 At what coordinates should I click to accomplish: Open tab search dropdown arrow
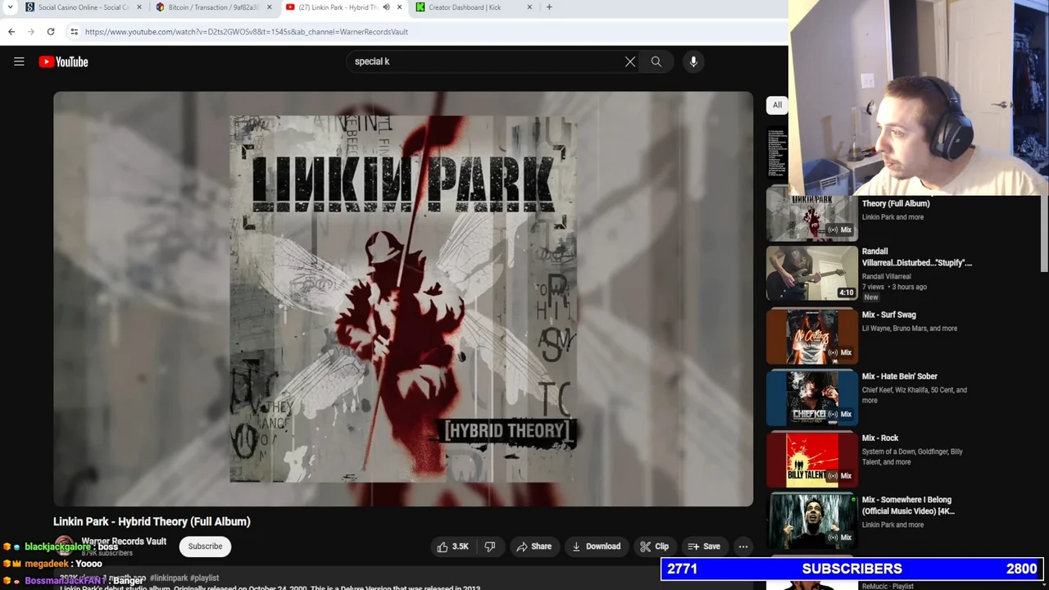pos(10,7)
